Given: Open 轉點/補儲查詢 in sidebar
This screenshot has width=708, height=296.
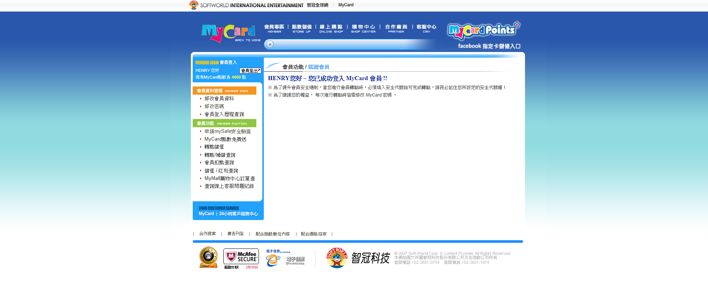Looking at the screenshot, I should pyautogui.click(x=220, y=155).
